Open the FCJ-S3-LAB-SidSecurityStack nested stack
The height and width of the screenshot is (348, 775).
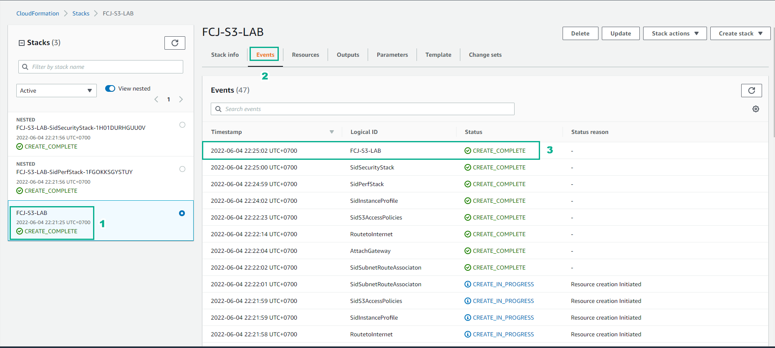(x=81, y=128)
